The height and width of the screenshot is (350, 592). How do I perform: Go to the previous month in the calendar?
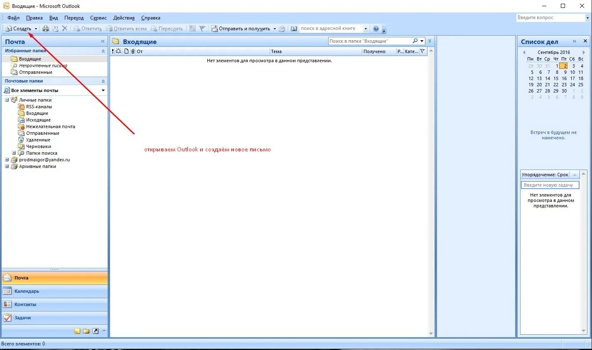[524, 52]
